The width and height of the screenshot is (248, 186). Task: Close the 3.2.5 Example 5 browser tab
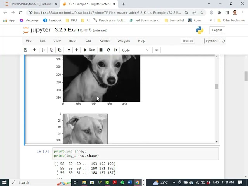pyautogui.click(x=114, y=4)
